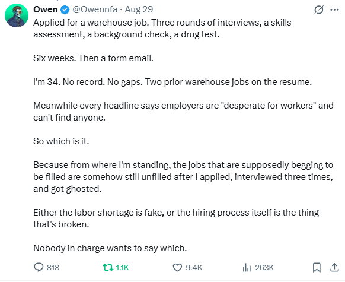Open Owen's profile avatar picture
This screenshot has width=345, height=282.
click(x=17, y=15)
